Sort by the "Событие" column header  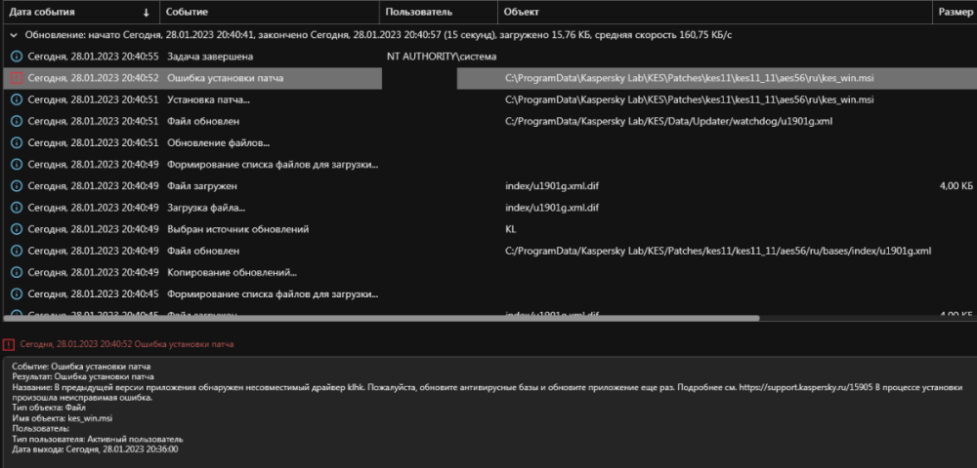click(x=188, y=12)
